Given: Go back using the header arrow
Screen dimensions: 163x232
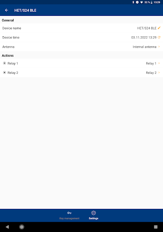Looking at the screenshot, I should tap(6, 10).
